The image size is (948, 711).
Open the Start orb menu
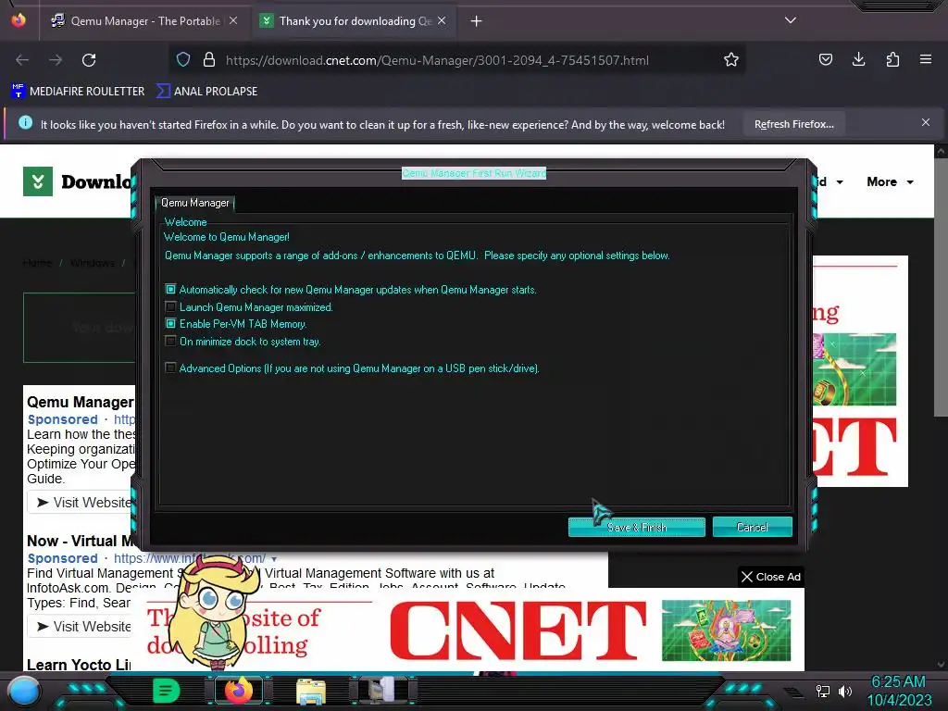(24, 692)
